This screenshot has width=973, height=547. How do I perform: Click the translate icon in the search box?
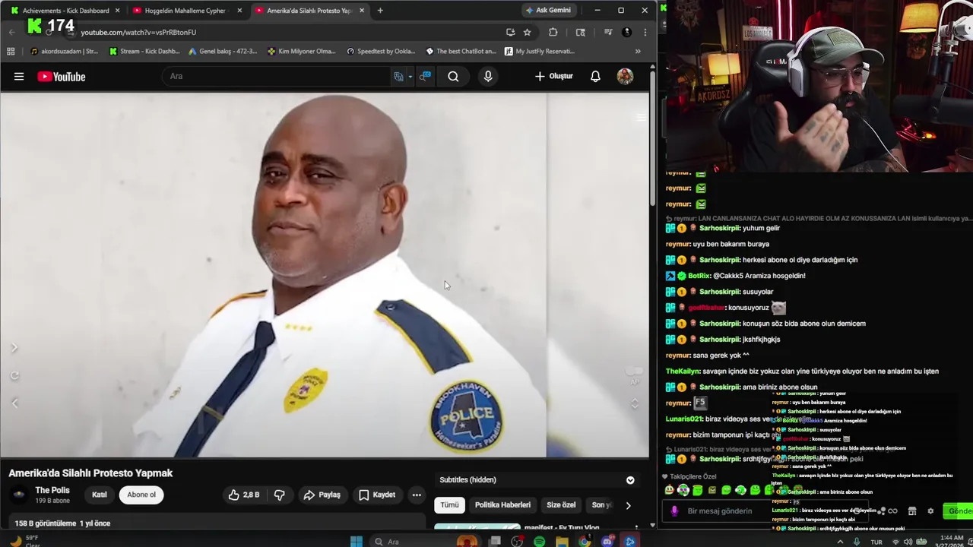398,76
